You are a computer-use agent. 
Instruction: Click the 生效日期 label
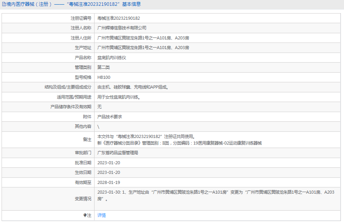pos(83,172)
